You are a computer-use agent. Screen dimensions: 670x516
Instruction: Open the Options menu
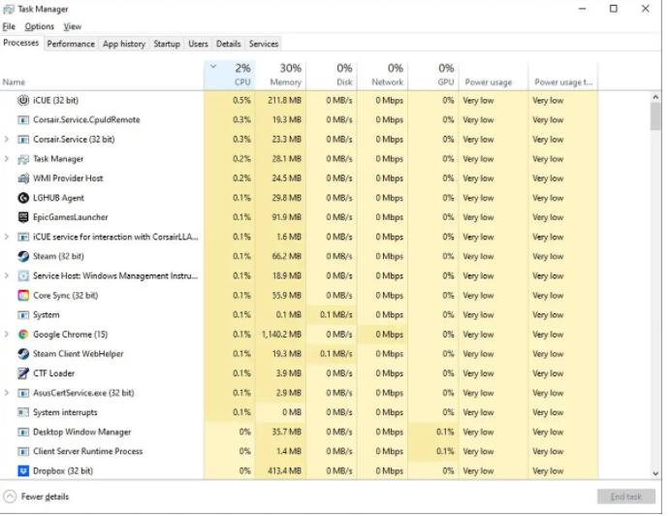(x=40, y=26)
